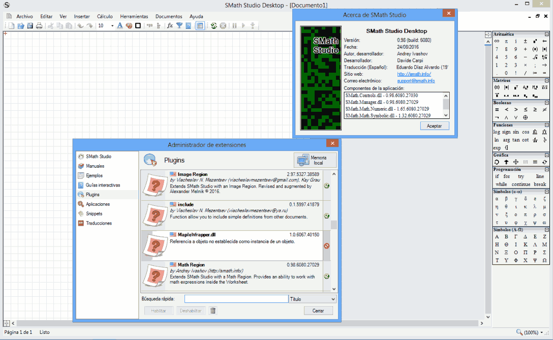This screenshot has width=553, height=340.
Task: Open the Título search filter dropdown
Action: [x=332, y=299]
